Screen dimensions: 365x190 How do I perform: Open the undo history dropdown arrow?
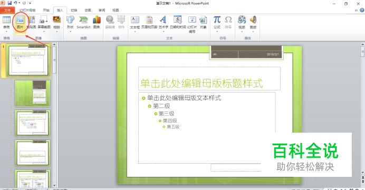click(20, 3)
